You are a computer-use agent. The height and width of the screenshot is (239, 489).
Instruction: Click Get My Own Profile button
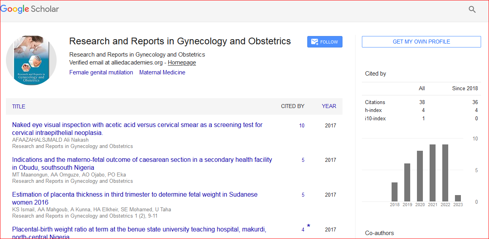pos(421,42)
